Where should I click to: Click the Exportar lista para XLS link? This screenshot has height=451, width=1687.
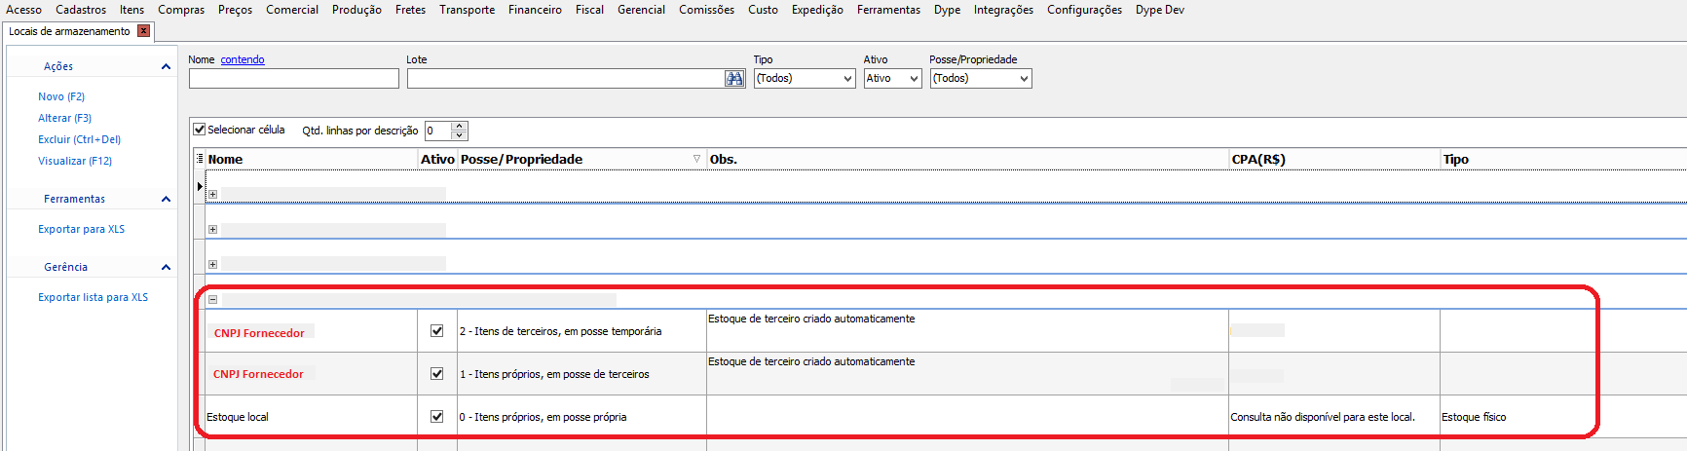coord(93,297)
